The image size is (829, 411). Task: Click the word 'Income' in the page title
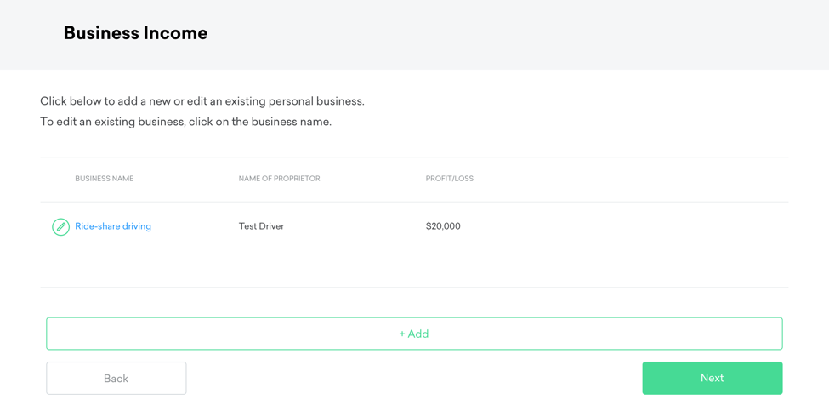[175, 33]
